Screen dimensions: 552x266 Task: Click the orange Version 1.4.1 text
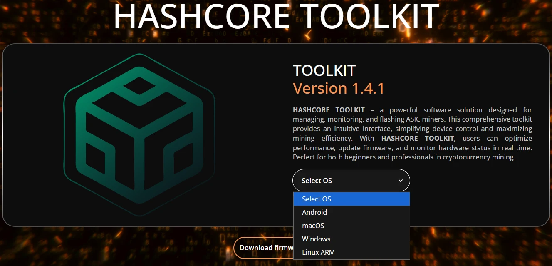tap(339, 88)
